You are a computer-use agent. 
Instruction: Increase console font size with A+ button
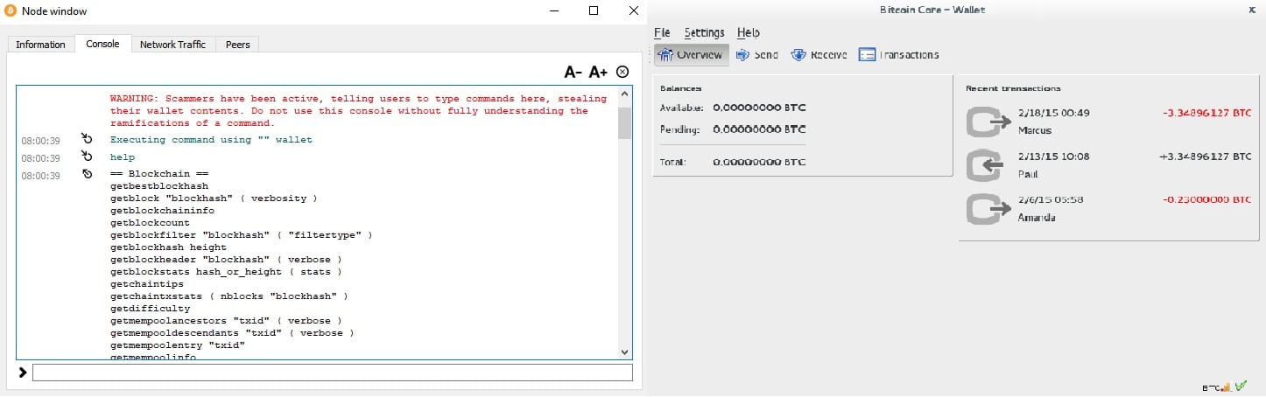pyautogui.click(x=598, y=72)
